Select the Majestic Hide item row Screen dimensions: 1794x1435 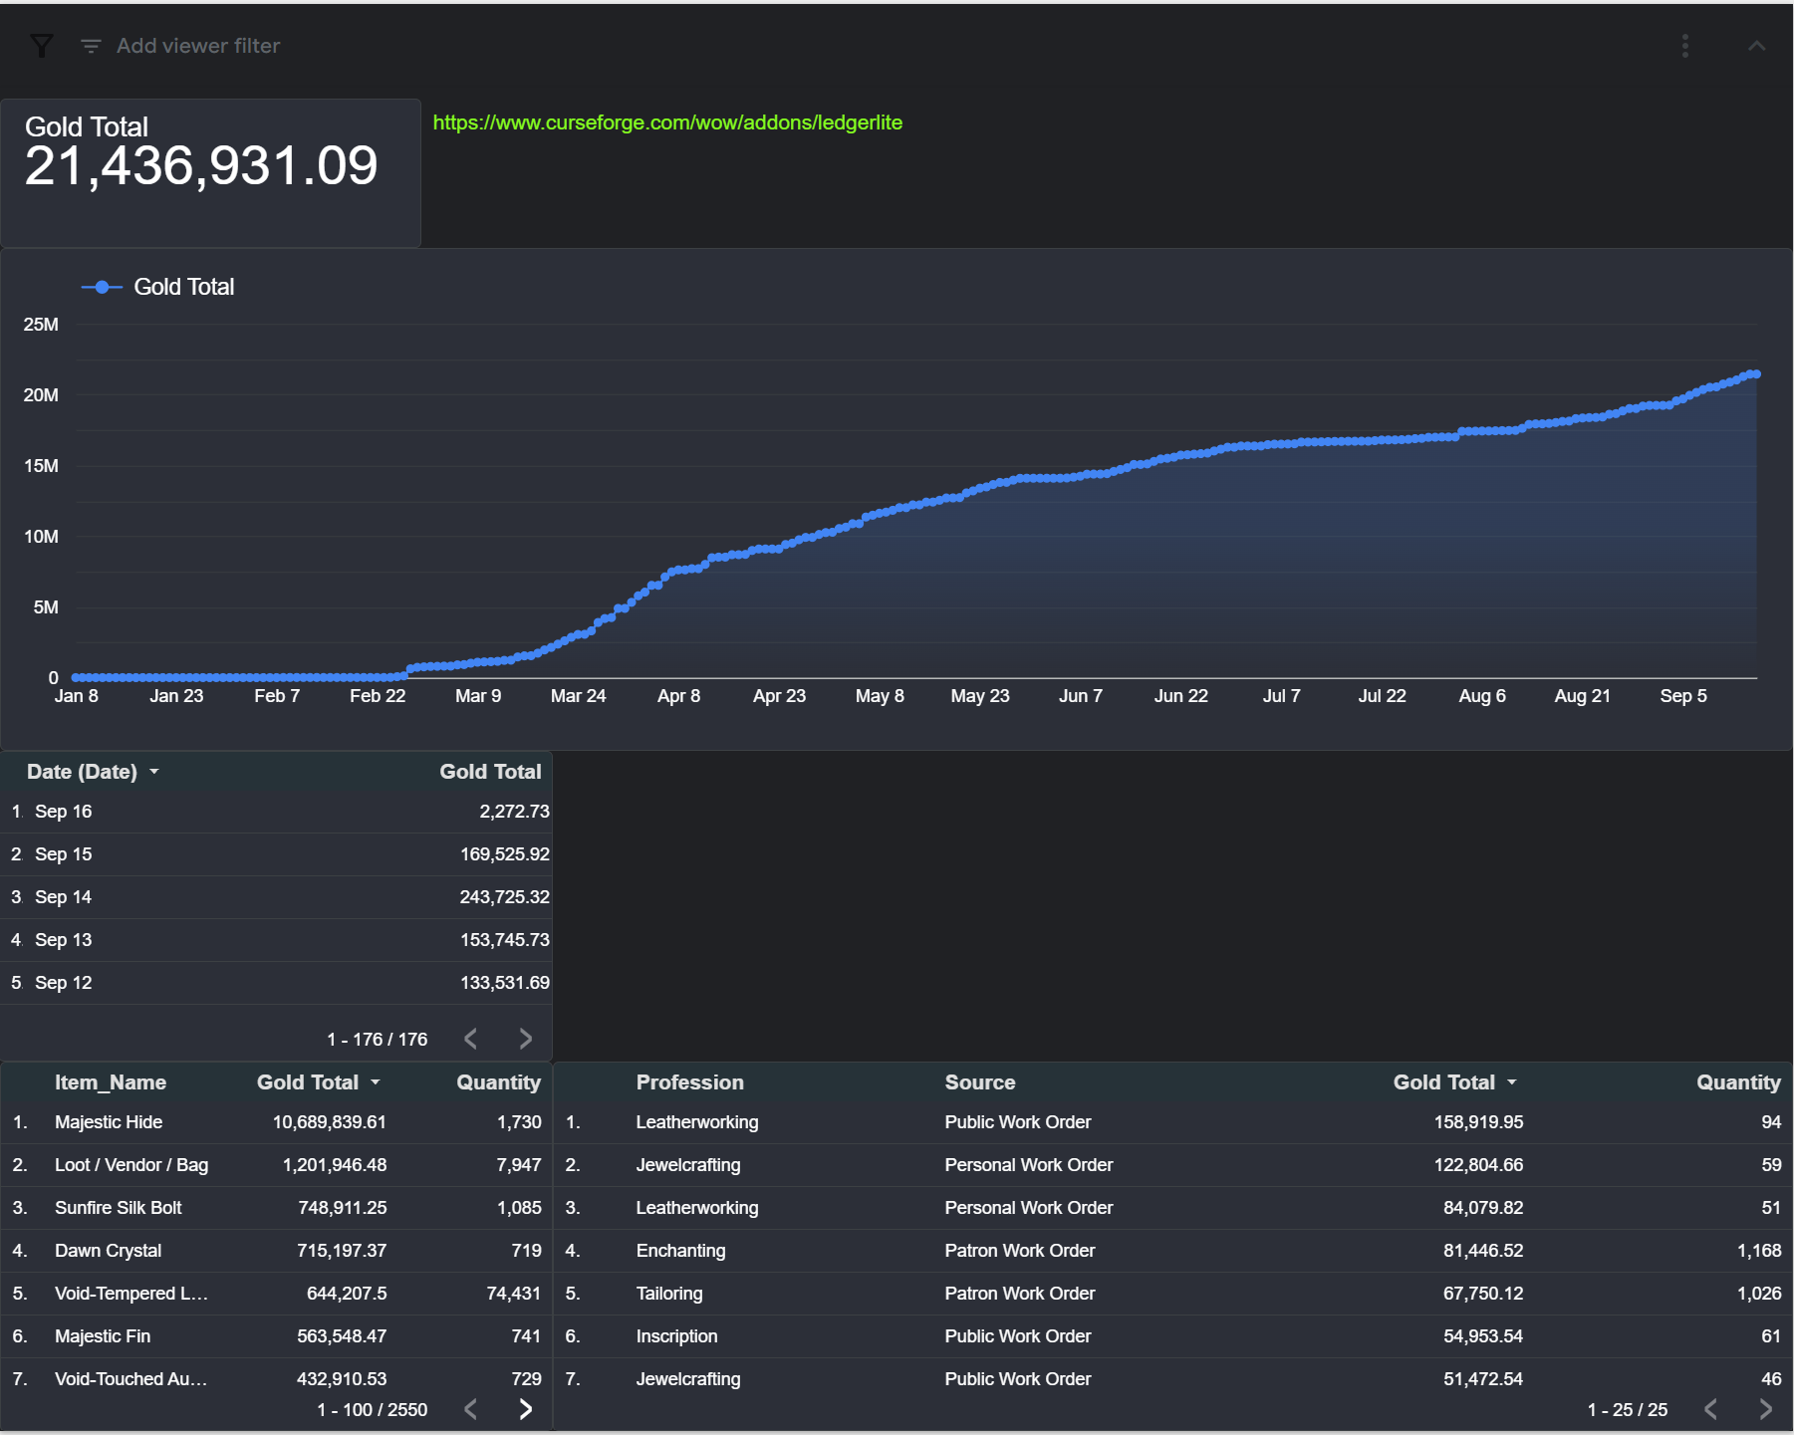coord(276,1122)
